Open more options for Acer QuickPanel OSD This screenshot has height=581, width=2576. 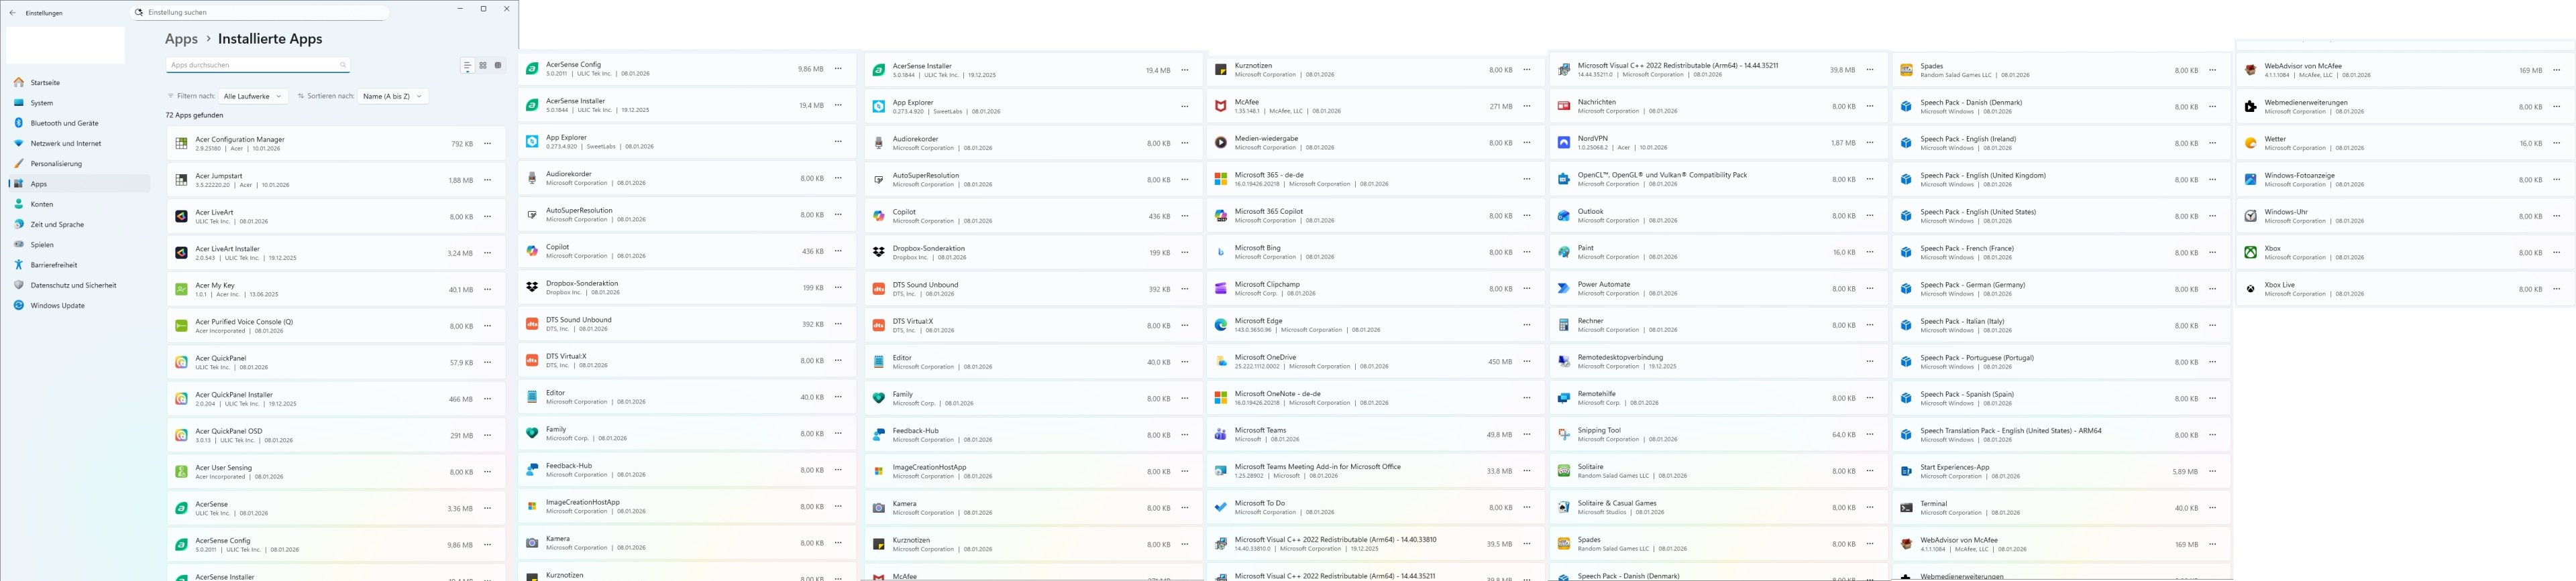coord(488,436)
